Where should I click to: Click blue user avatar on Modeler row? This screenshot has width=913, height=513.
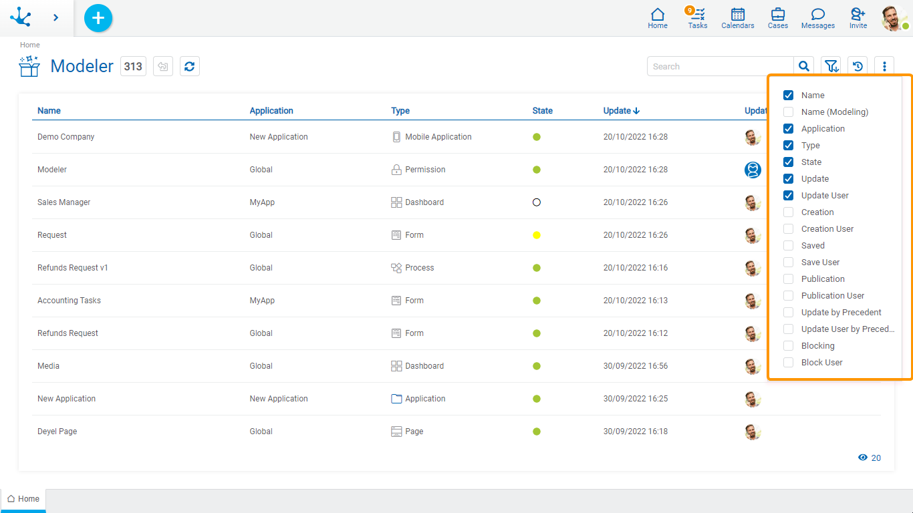753,170
